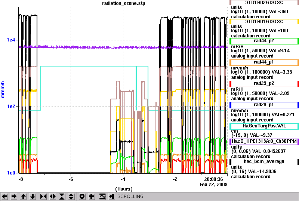The image size is (299, 201).
Task: Click the (-15, 0) VAL=-9.37 text
Action: pos(252,135)
